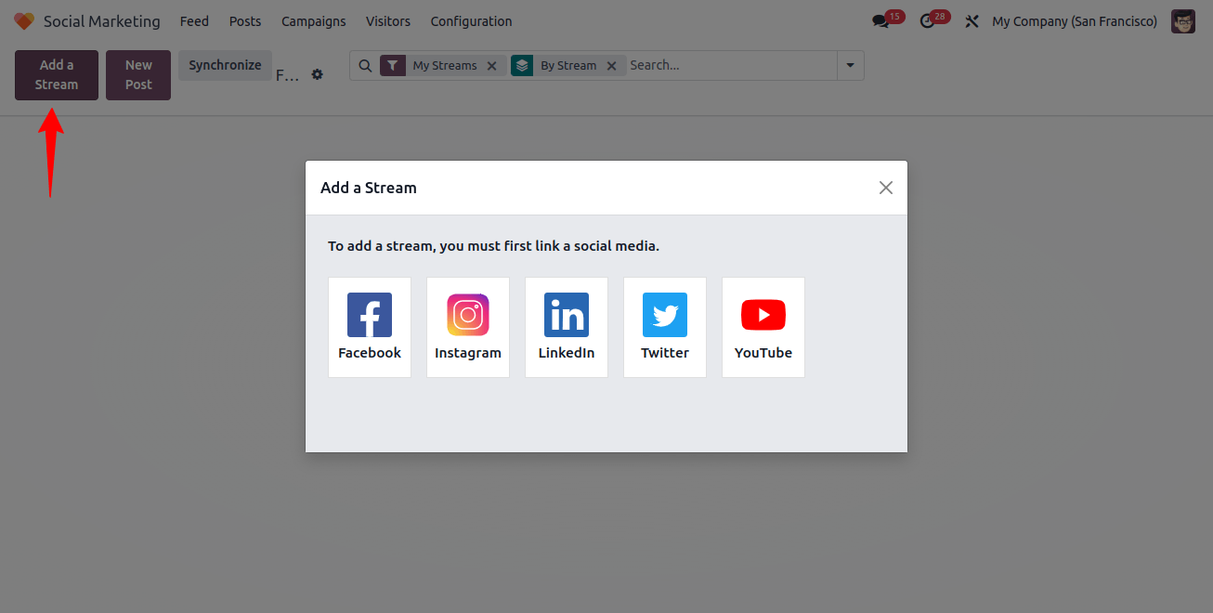1213x613 pixels.
Task: Click the Synchronize button
Action: coord(225,65)
